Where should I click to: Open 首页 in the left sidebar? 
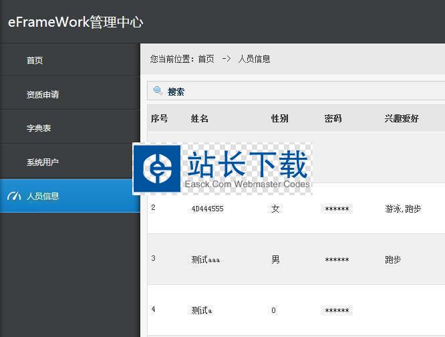click(x=35, y=60)
